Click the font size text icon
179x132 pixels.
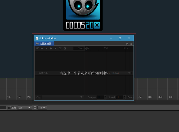coord(35,108)
